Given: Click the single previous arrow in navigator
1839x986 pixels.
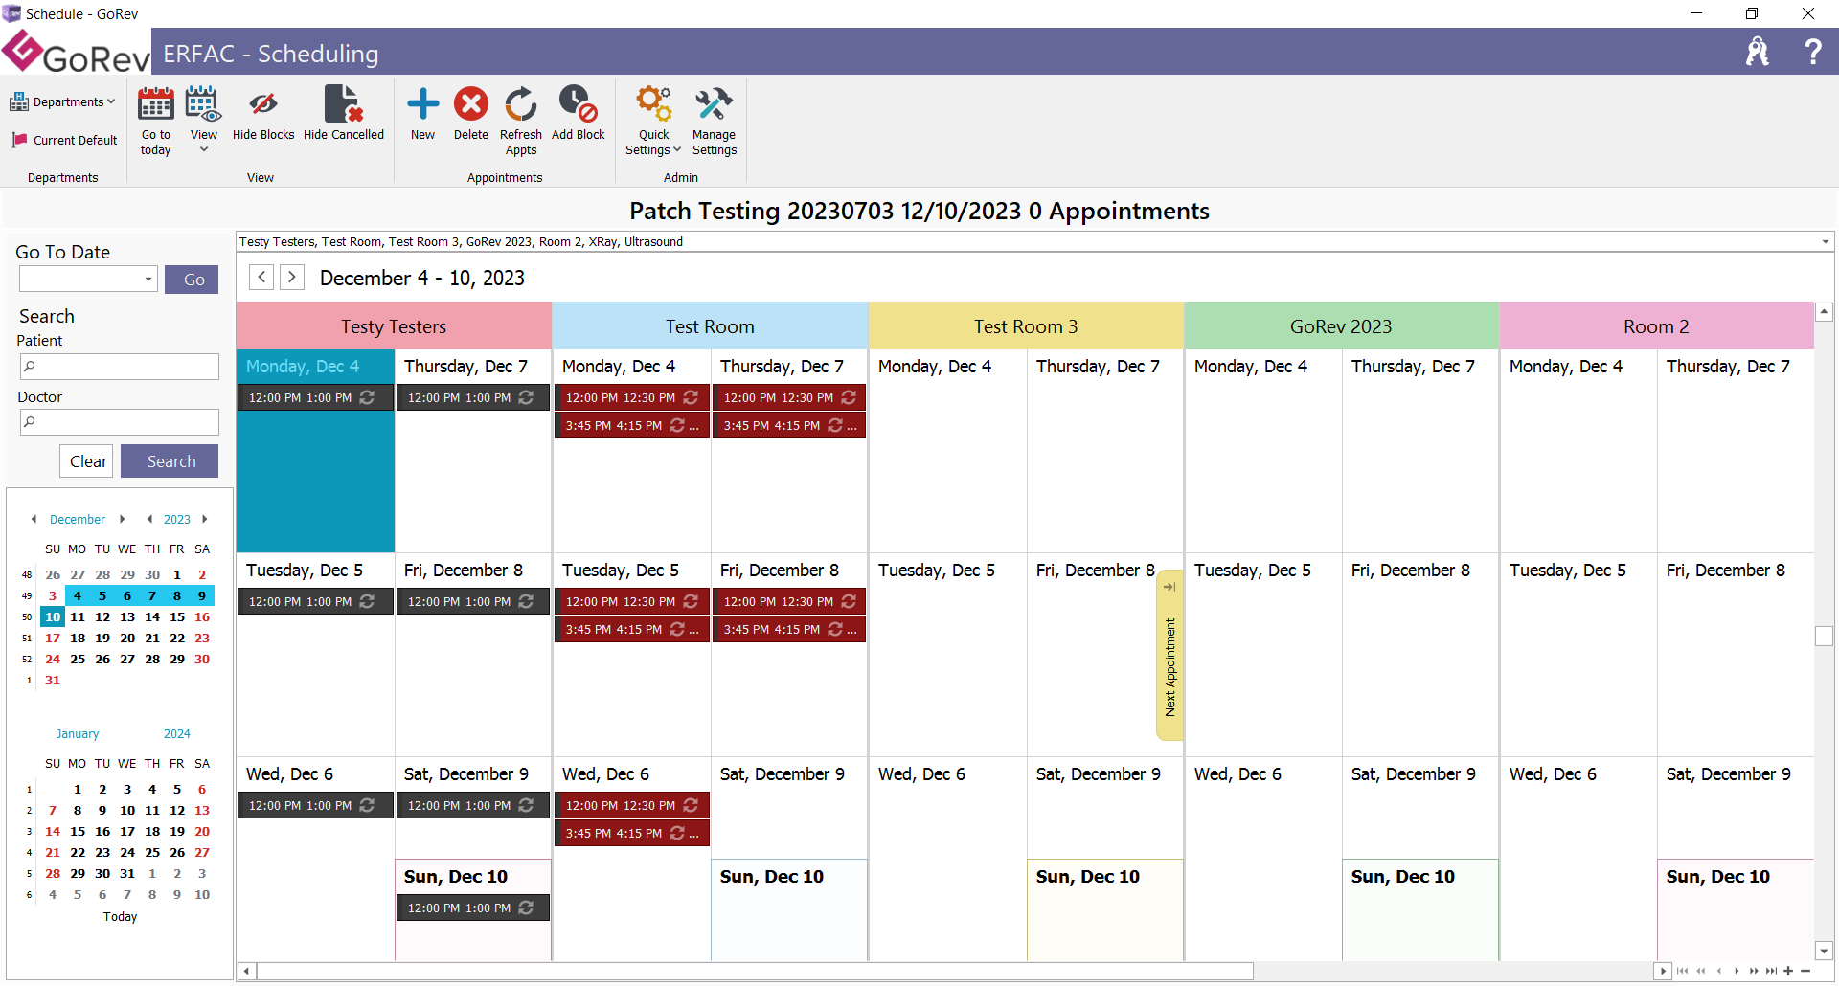Looking at the screenshot, I should coord(1719,971).
